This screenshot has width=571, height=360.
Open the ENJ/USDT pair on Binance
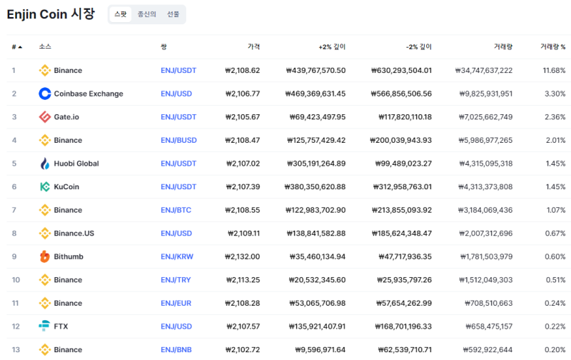click(x=178, y=70)
